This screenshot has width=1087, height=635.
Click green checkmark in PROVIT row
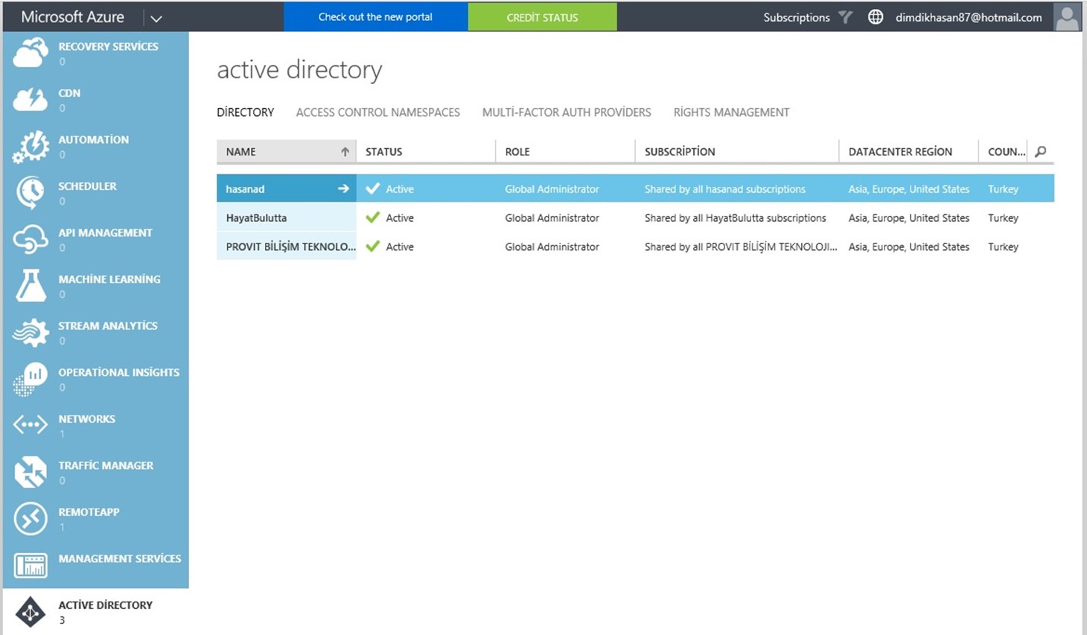(373, 246)
